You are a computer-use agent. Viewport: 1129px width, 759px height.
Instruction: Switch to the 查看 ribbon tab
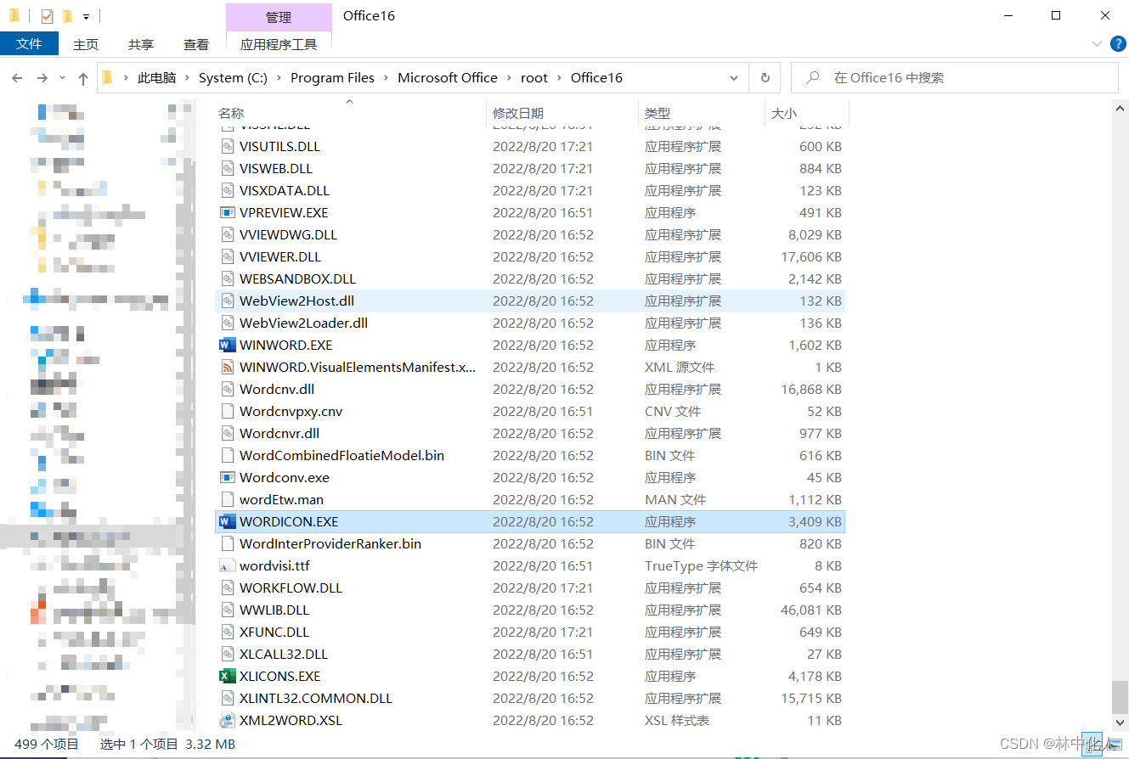[196, 44]
